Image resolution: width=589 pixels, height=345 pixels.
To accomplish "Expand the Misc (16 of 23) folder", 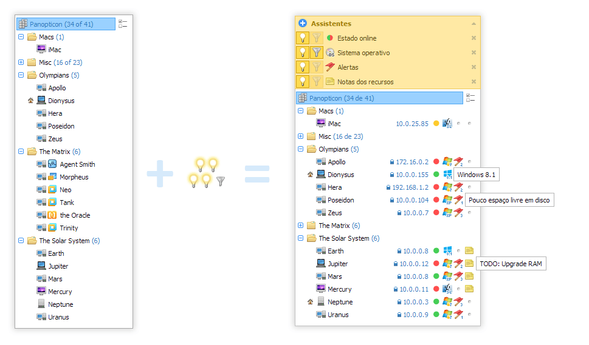I will (x=21, y=62).
